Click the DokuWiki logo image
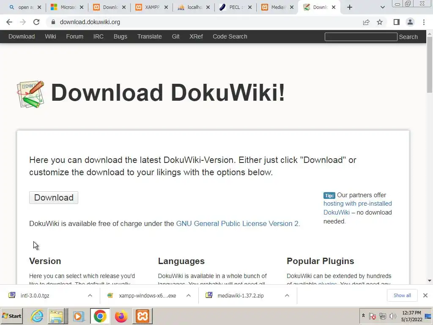Image resolution: width=433 pixels, height=325 pixels. click(30, 94)
